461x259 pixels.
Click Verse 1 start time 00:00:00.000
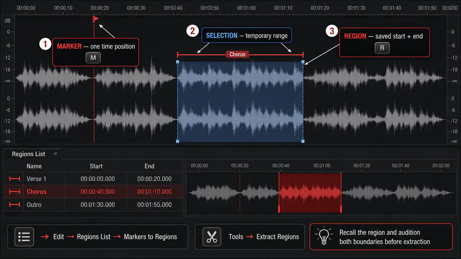(x=98, y=179)
